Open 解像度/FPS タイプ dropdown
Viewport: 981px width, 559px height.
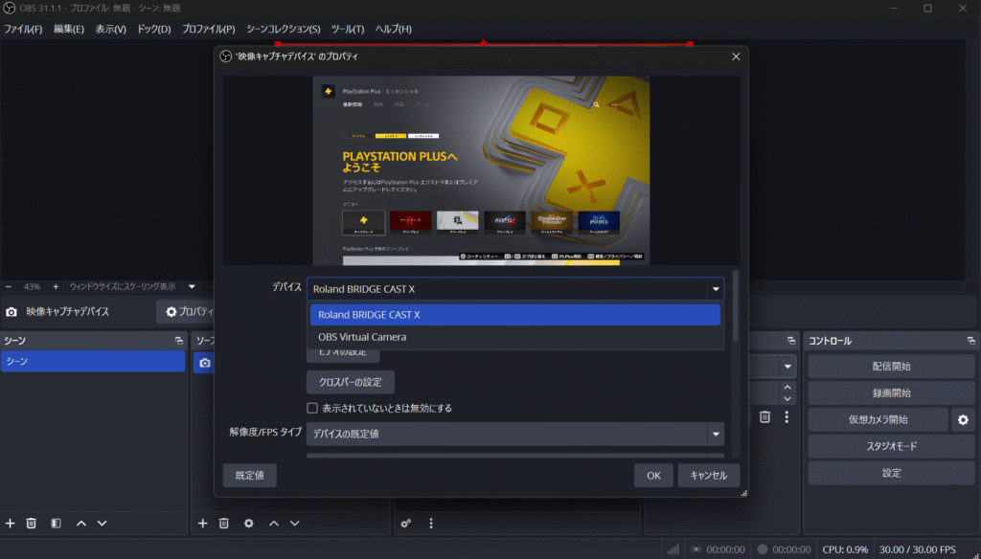[514, 434]
